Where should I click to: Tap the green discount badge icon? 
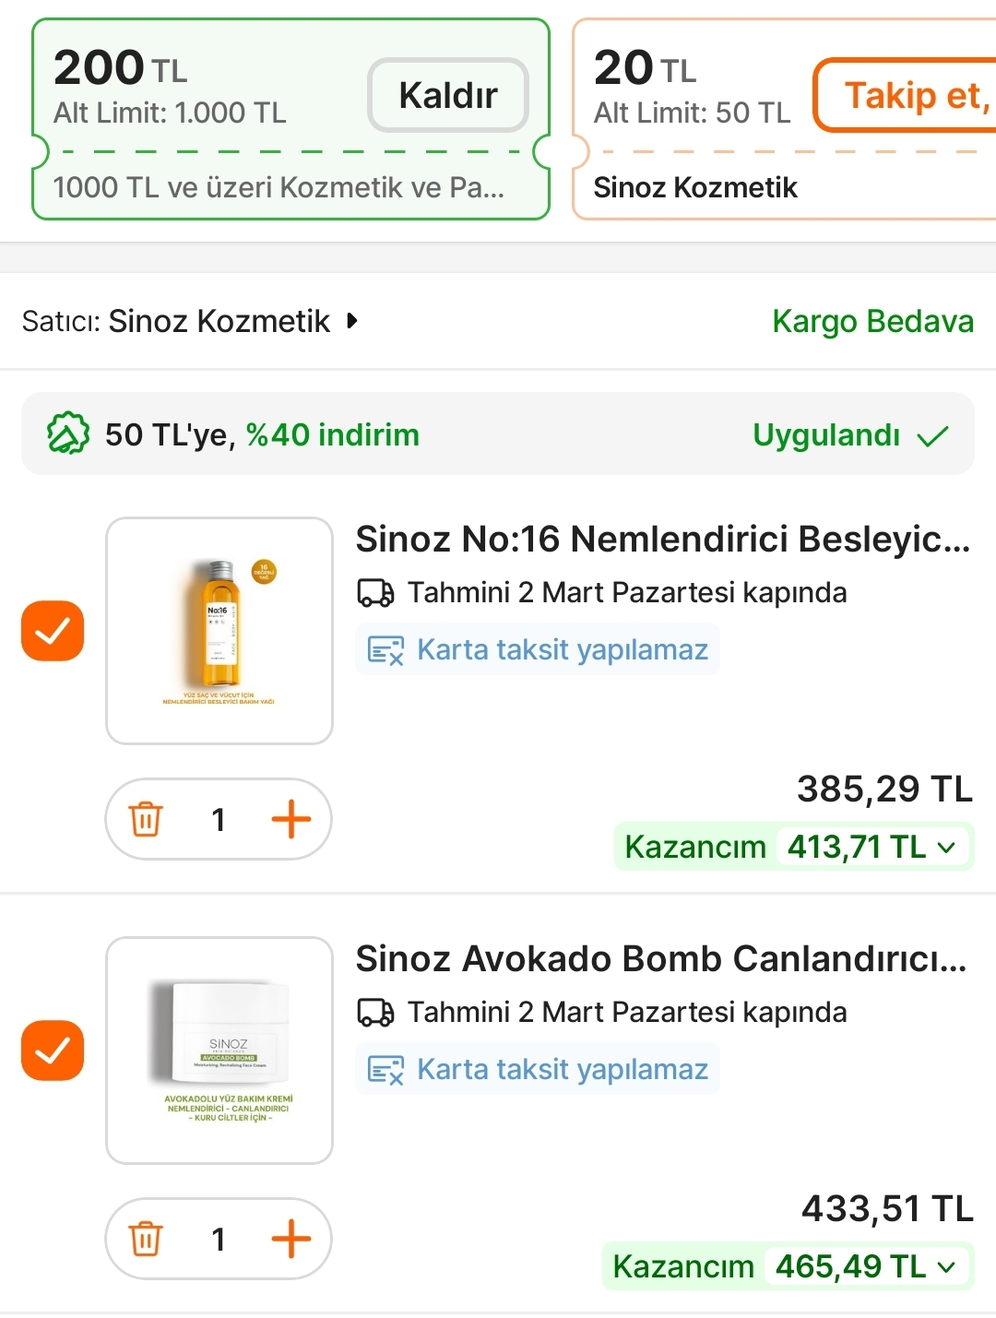[x=68, y=434]
